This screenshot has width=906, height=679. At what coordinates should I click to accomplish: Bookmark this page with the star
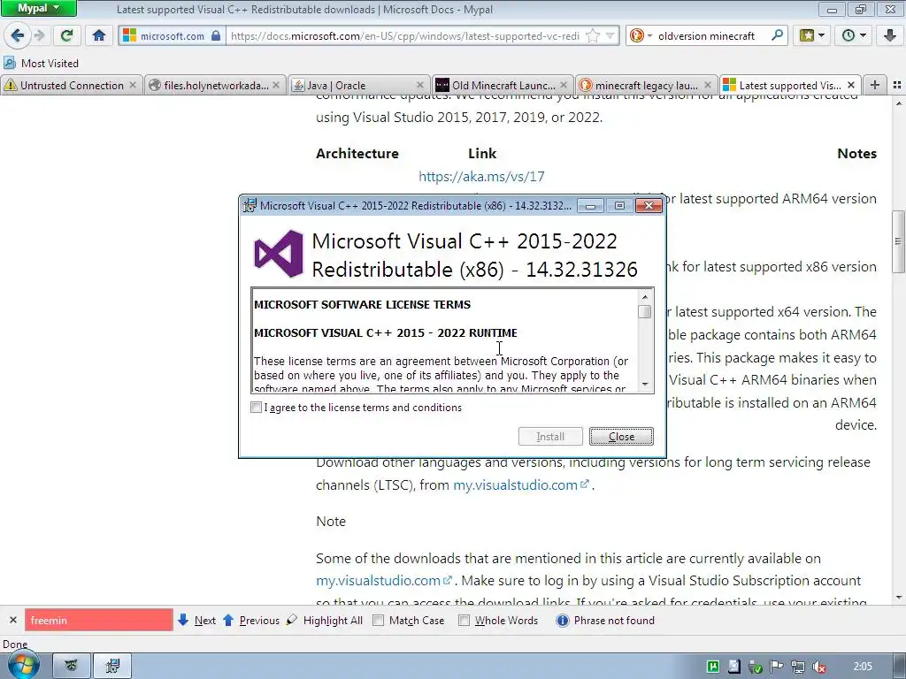coord(593,35)
